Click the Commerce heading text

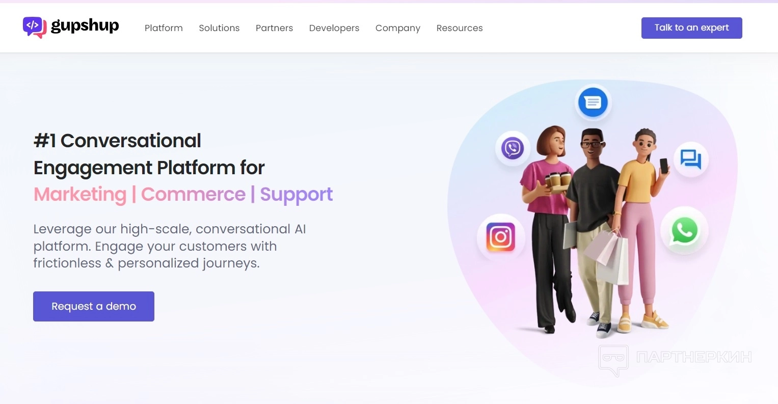[193, 194]
